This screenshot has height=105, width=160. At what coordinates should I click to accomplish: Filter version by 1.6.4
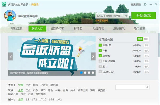(x=51, y=99)
